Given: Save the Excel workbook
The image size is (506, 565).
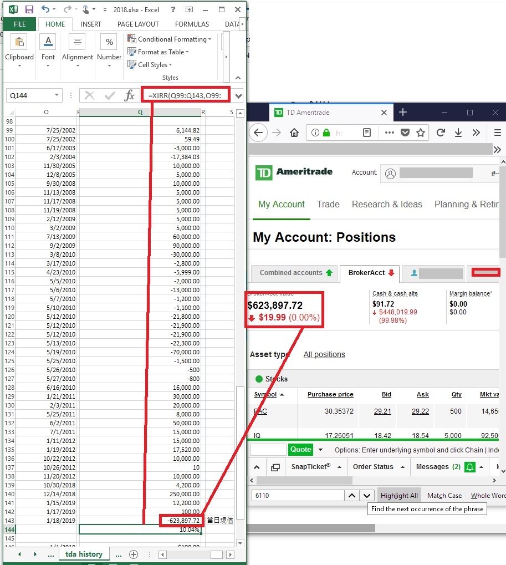Looking at the screenshot, I should click(x=29, y=10).
